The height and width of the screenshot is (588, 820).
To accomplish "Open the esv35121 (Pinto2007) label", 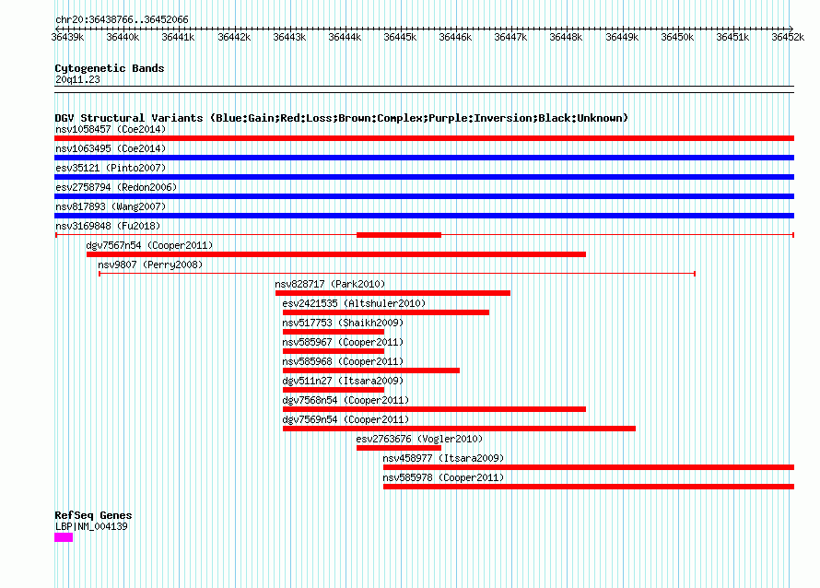I will tap(111, 168).
